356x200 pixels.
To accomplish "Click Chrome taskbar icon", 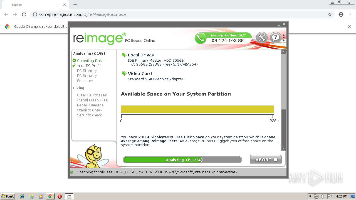I will [x=50, y=196].
